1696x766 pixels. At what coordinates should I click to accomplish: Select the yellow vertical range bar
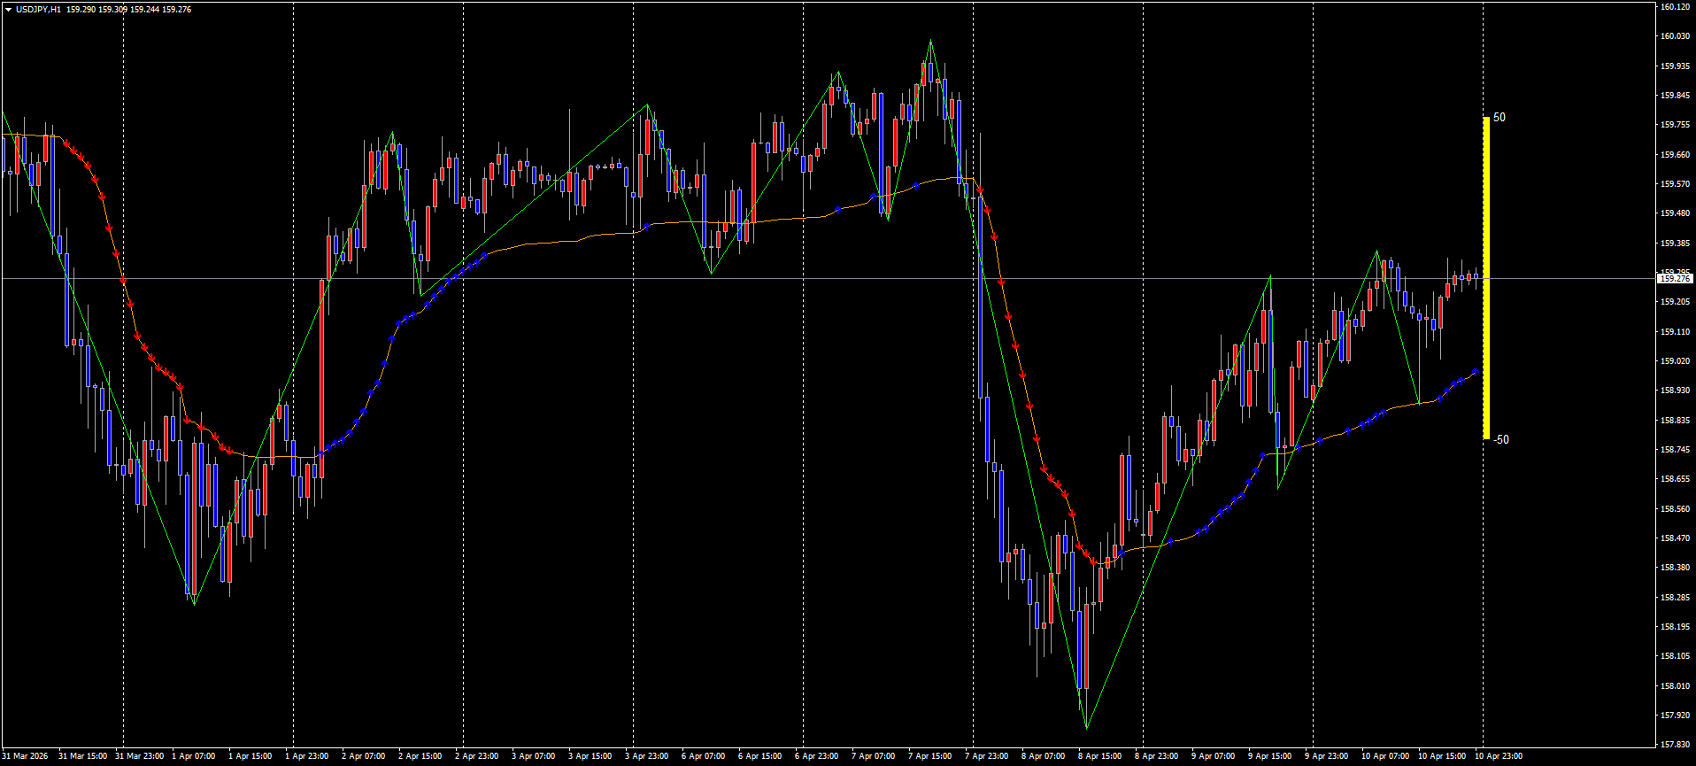click(1486, 277)
